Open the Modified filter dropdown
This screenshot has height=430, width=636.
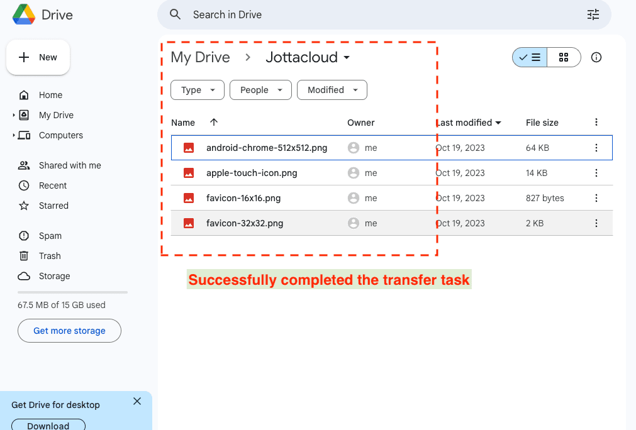(332, 90)
